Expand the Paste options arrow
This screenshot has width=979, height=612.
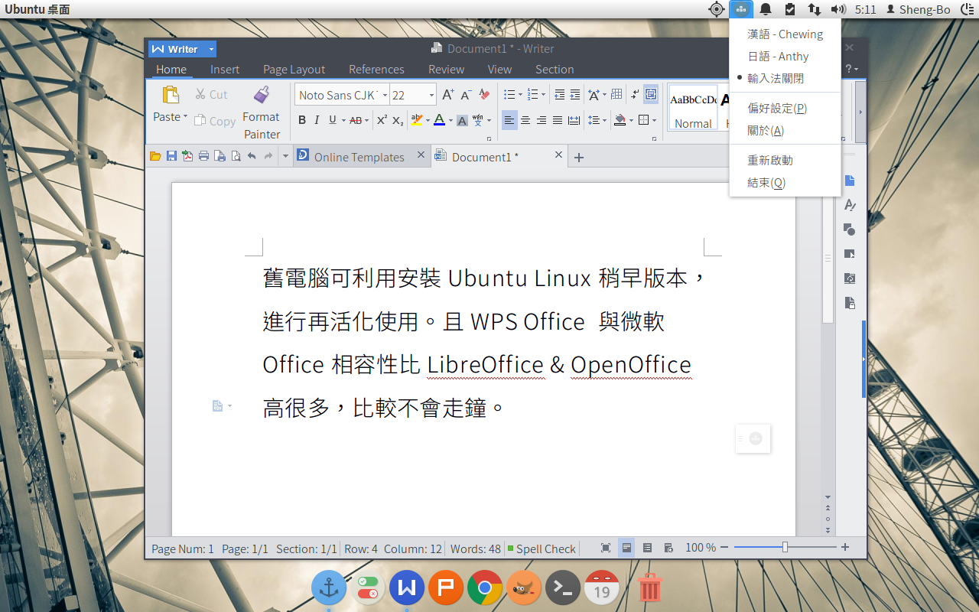coord(185,117)
